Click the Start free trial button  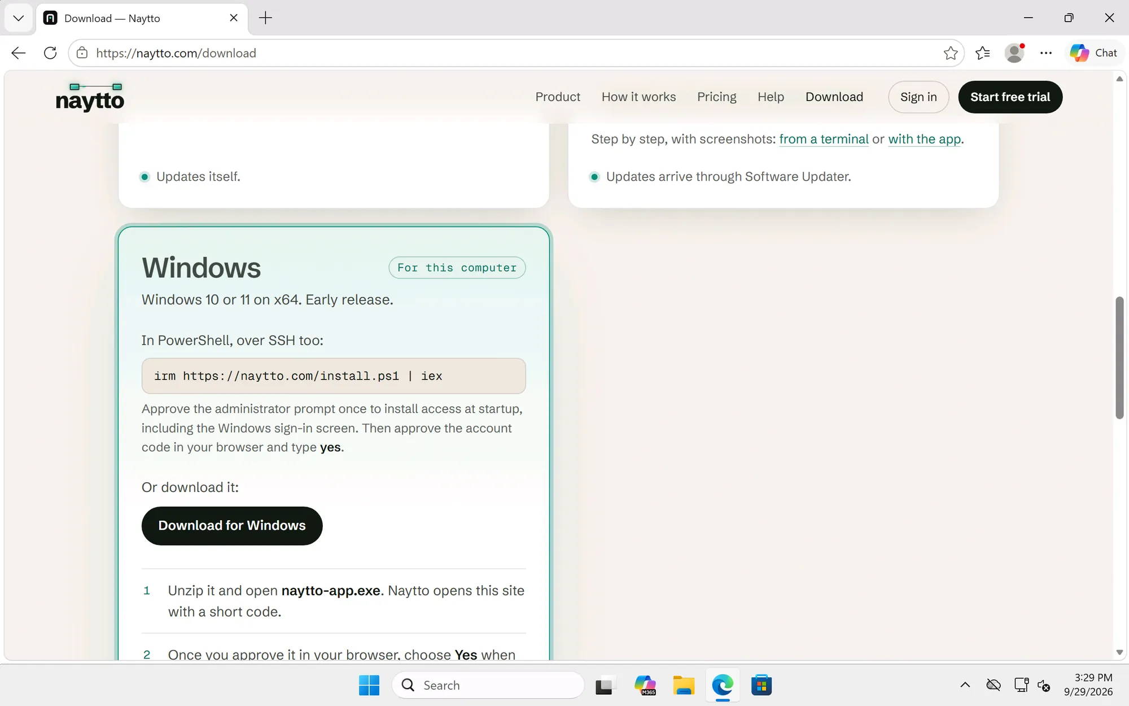(x=1010, y=97)
